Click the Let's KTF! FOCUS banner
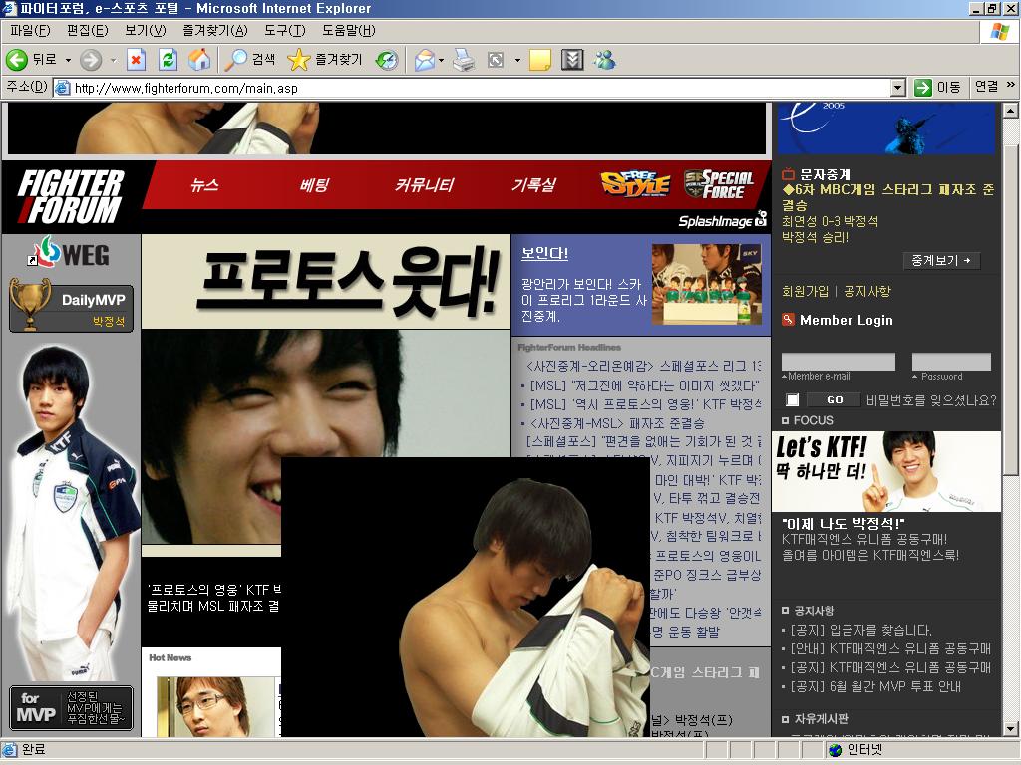 [x=886, y=471]
